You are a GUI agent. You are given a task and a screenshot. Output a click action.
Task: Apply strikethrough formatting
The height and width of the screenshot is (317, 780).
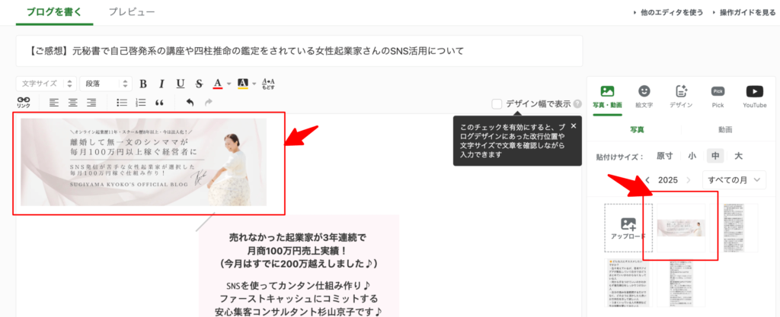click(200, 84)
